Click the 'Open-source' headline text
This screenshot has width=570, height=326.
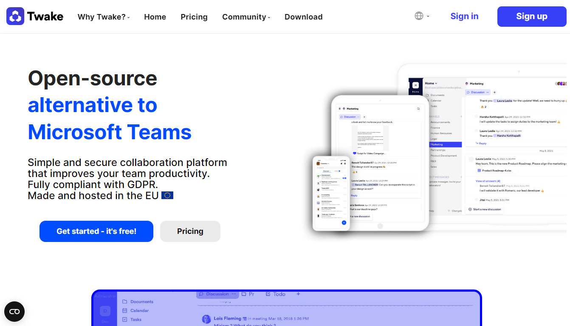pyautogui.click(x=93, y=78)
